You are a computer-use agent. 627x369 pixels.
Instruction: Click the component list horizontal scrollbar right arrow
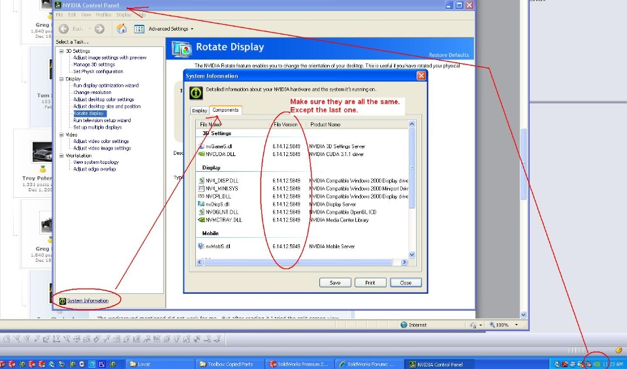(404, 263)
